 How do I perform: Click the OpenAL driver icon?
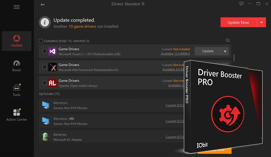52,83
